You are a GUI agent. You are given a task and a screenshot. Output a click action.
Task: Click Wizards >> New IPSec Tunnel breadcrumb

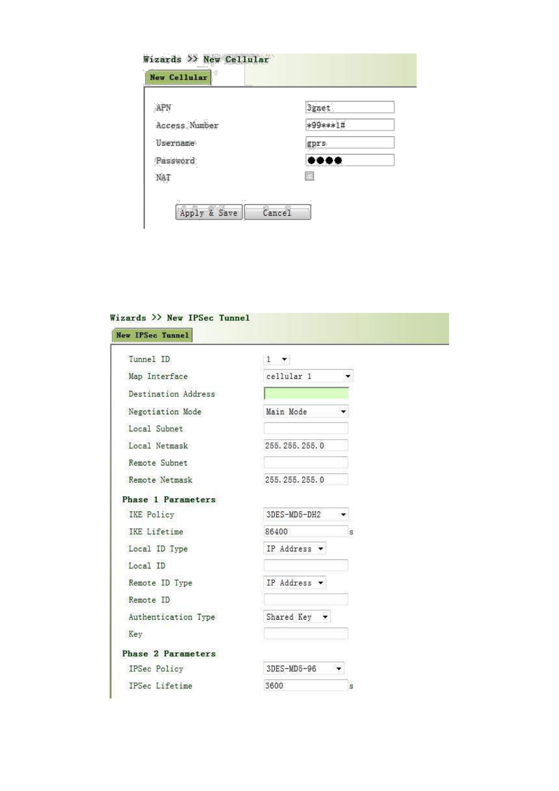click(x=180, y=318)
